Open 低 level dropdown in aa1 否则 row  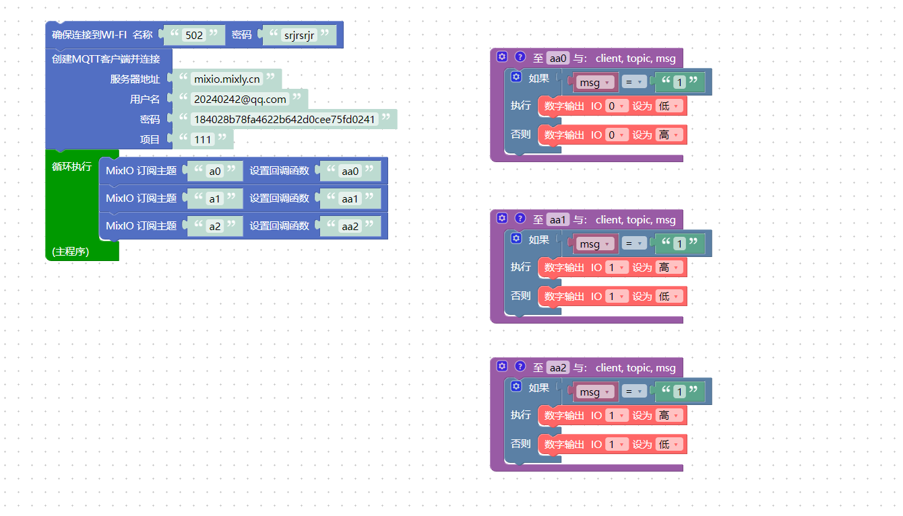pyautogui.click(x=669, y=297)
